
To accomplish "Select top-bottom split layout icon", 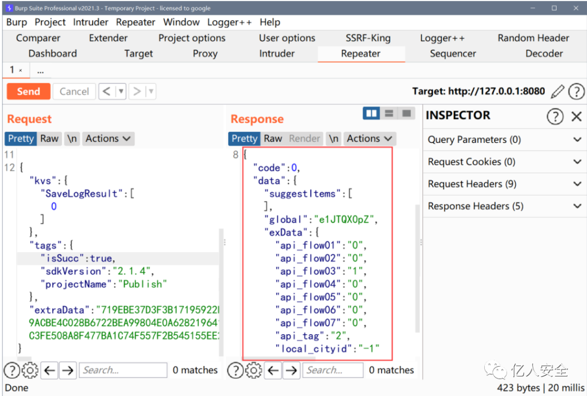I will point(389,113).
